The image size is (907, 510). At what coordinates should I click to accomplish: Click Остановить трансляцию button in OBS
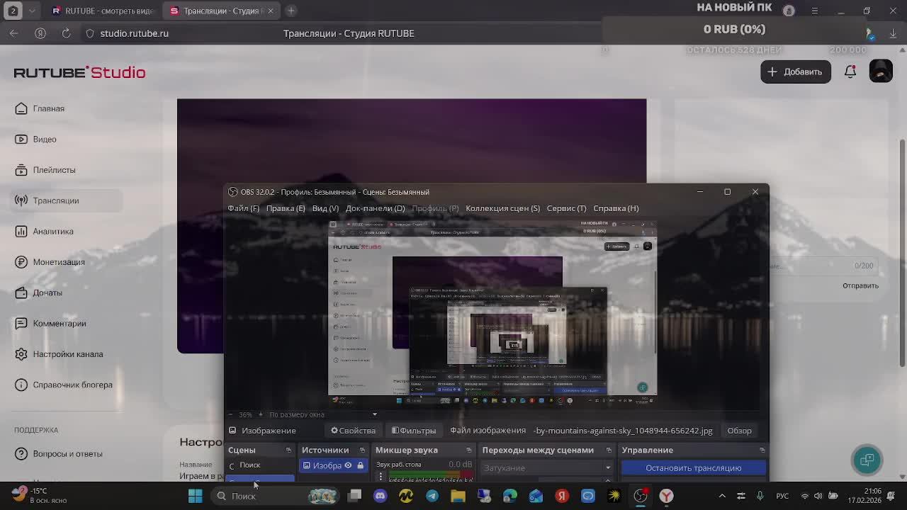coord(693,468)
